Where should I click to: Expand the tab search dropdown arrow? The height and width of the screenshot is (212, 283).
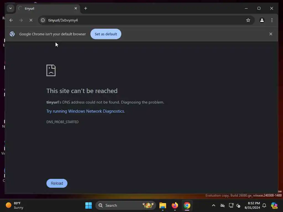(x=11, y=8)
